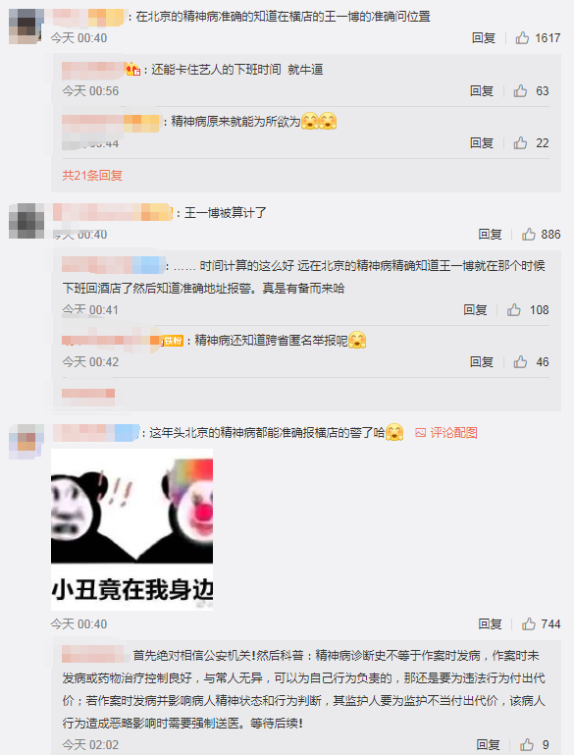This screenshot has width=574, height=755.
Task: Expand the blurred more-replies link under second comment
Action: click(88, 394)
